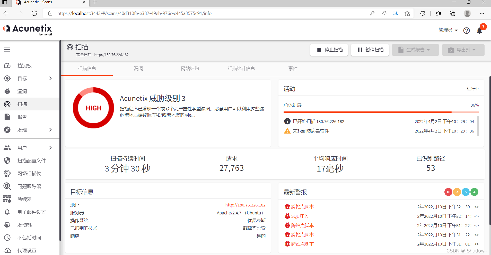491x255 pixels.
Task: Click the orange medium-severity count 2 badge
Action: (x=457, y=192)
